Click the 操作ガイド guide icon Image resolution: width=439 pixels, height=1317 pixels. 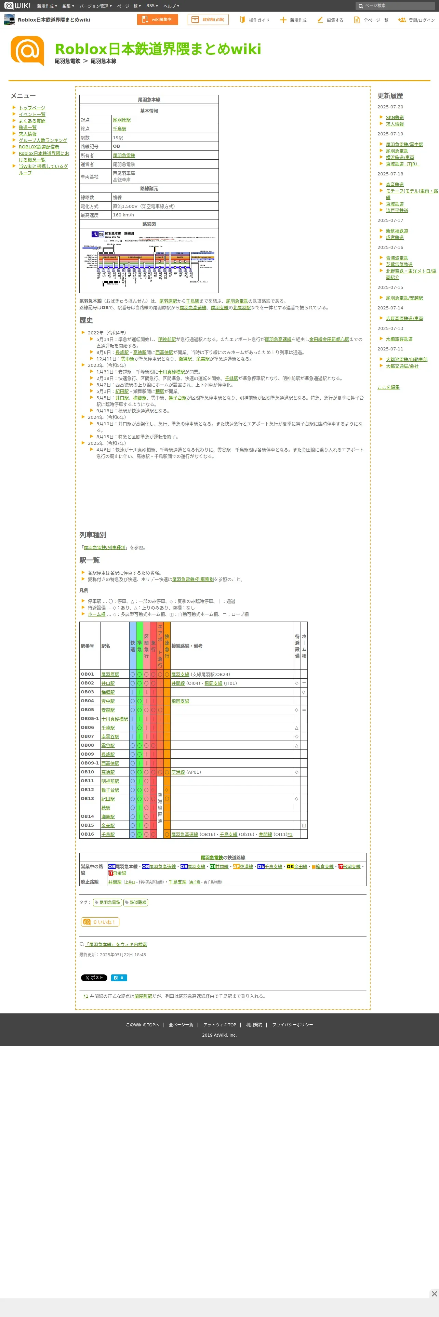pyautogui.click(x=242, y=19)
